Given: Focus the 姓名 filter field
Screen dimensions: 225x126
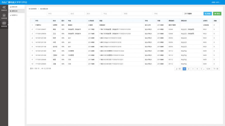Looking at the screenshot, I should click(x=77, y=14).
